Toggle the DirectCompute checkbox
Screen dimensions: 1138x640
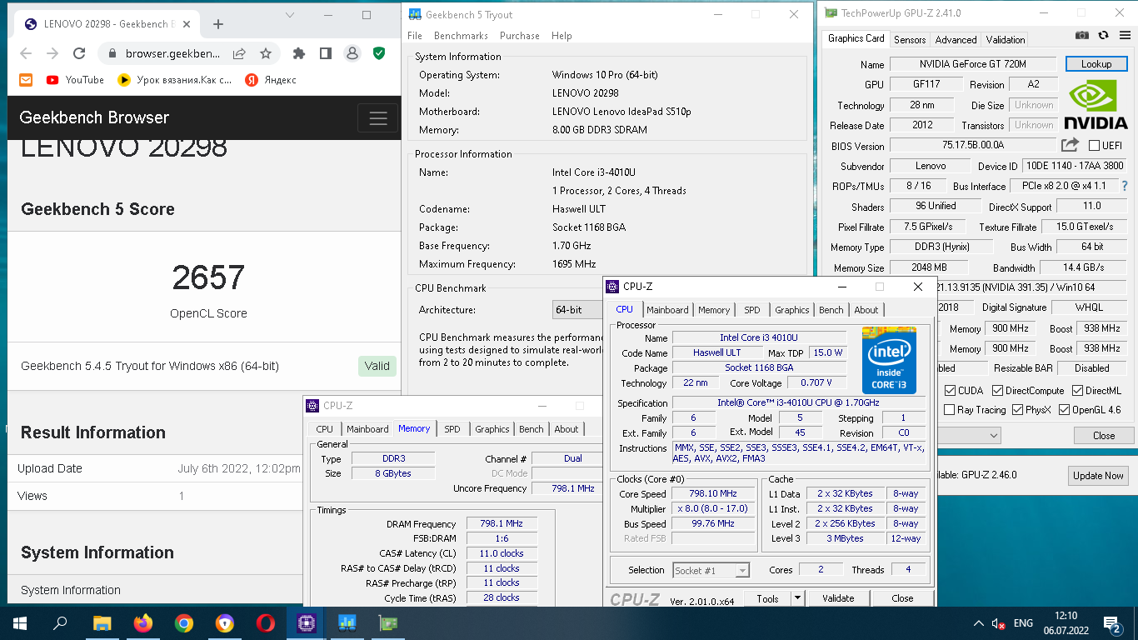click(997, 390)
